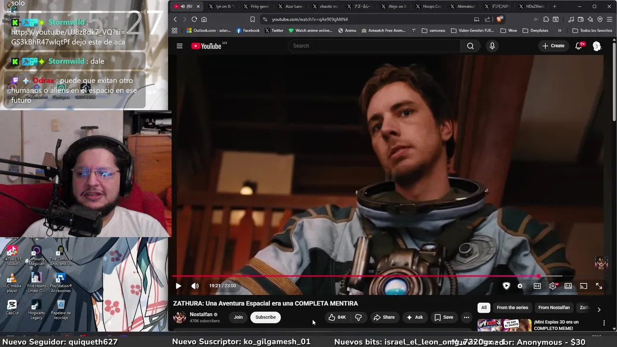The image size is (617, 347).
Task: Toggle the autoplay shield icon in the player
Action: [506, 286]
